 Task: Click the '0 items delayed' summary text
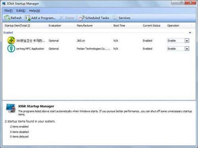[x=19, y=137]
